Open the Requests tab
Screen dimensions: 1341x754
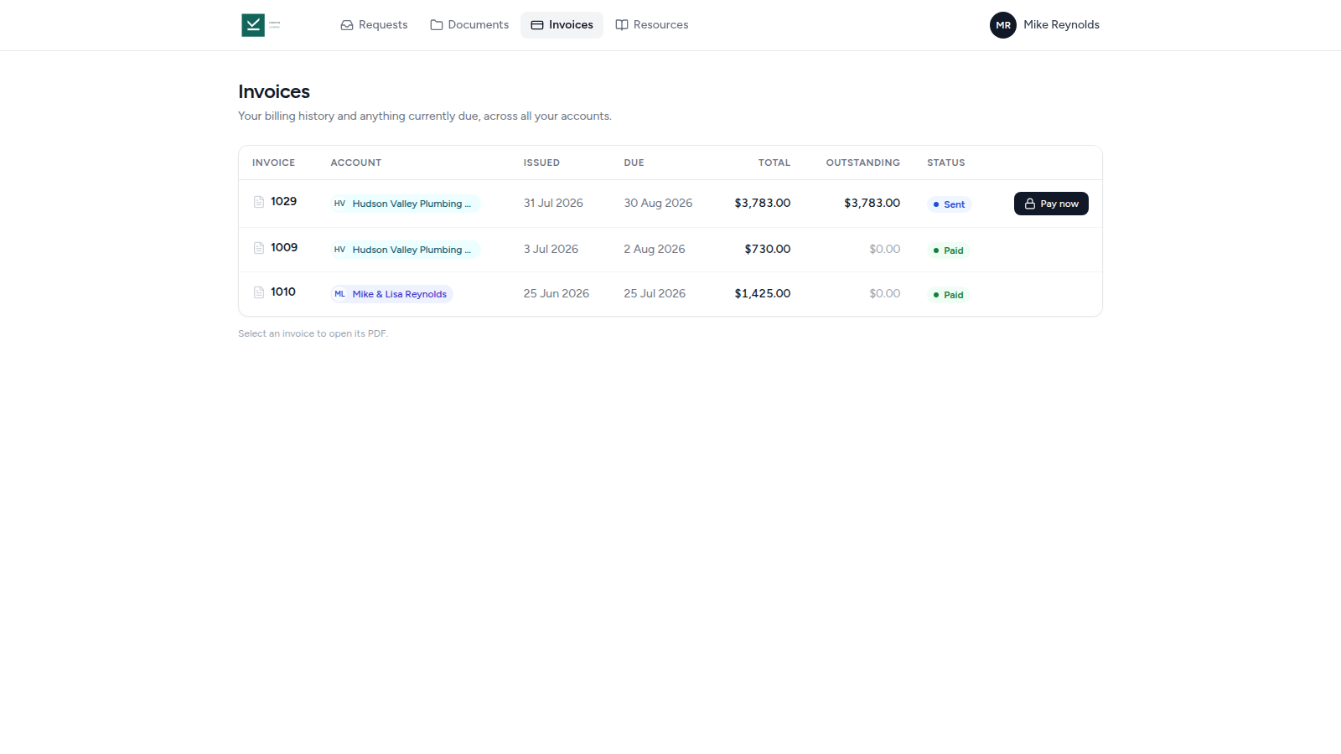(x=374, y=25)
